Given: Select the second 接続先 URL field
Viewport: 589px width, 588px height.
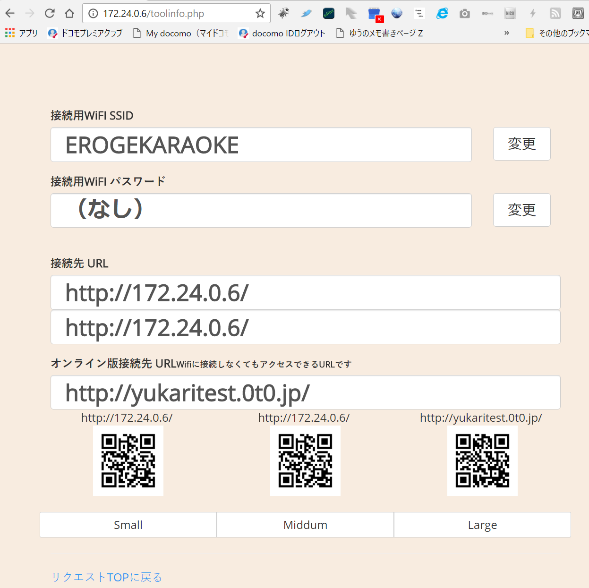Looking at the screenshot, I should tap(306, 327).
